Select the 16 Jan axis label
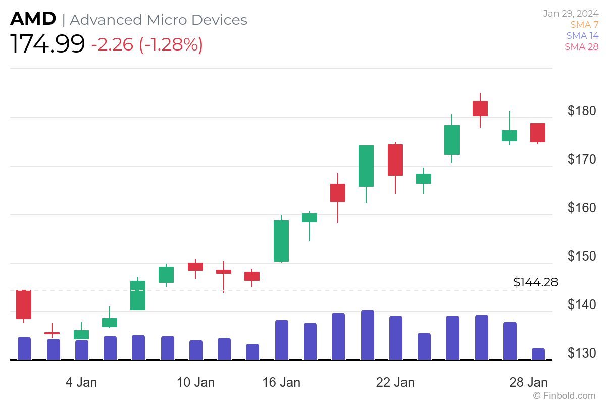Viewport: 606px width, 404px height. coord(283,382)
